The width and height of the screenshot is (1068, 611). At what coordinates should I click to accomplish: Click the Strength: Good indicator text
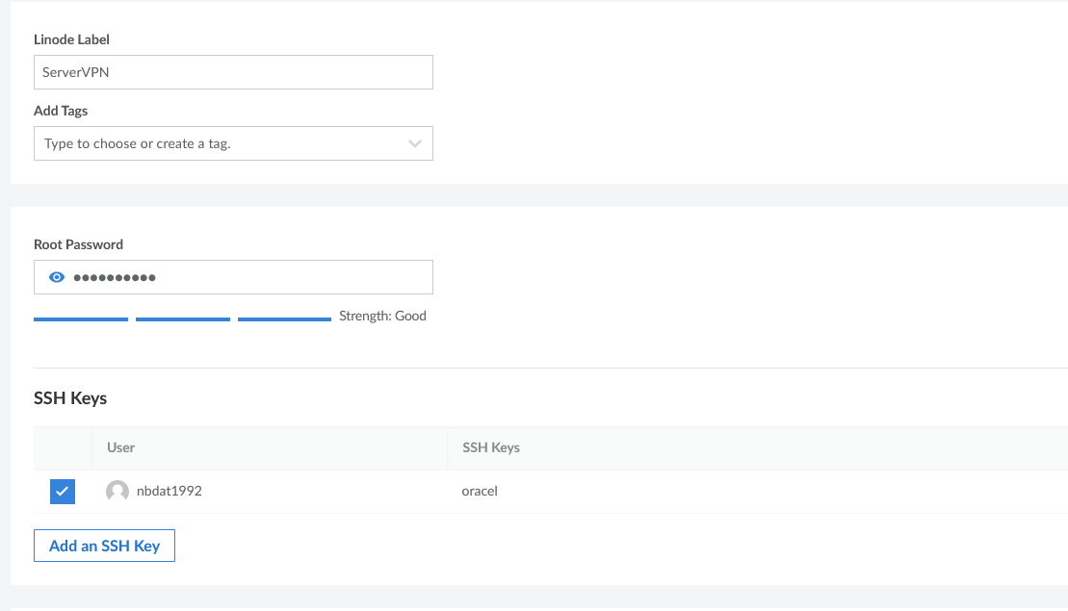[x=382, y=316]
